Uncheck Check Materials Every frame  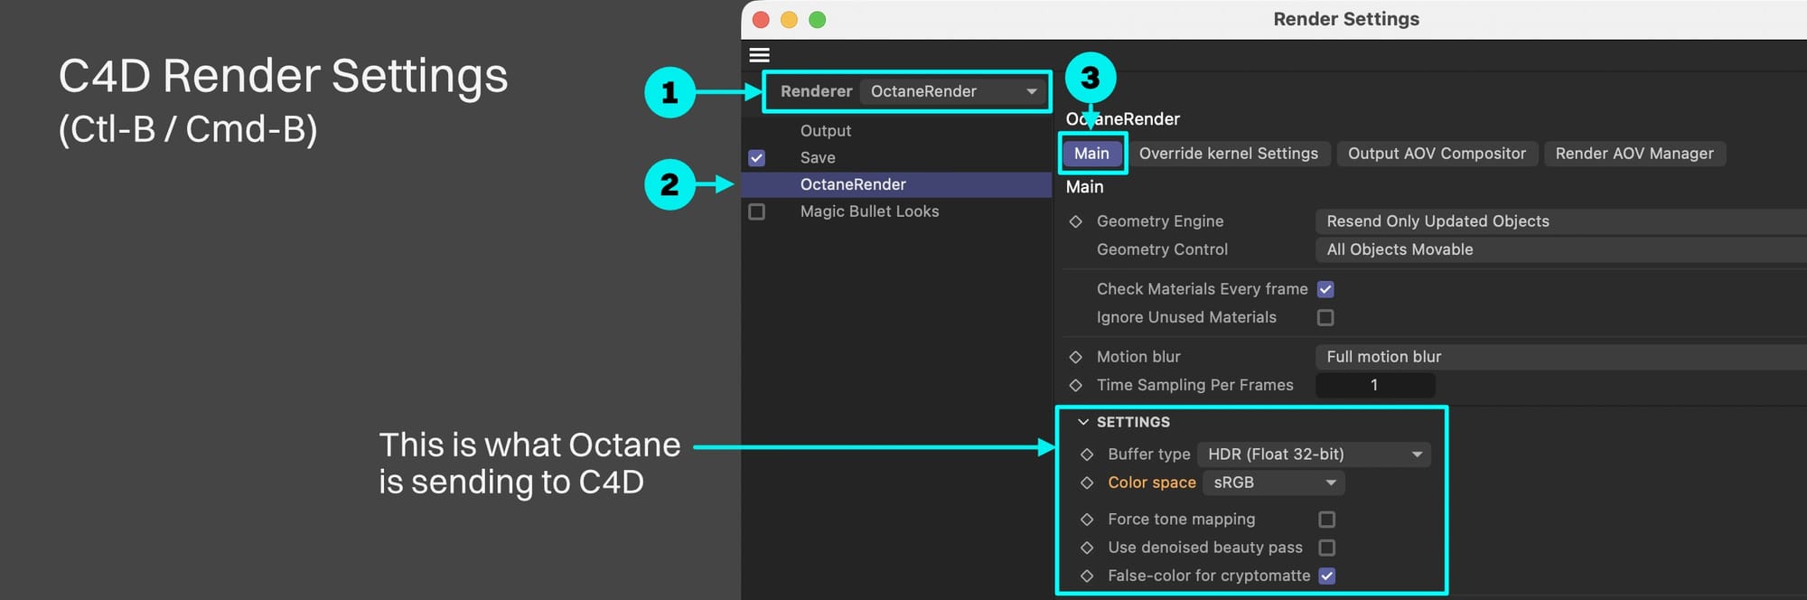pos(1325,289)
